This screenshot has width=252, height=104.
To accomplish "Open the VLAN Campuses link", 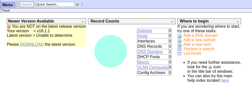I will click(153, 67).
